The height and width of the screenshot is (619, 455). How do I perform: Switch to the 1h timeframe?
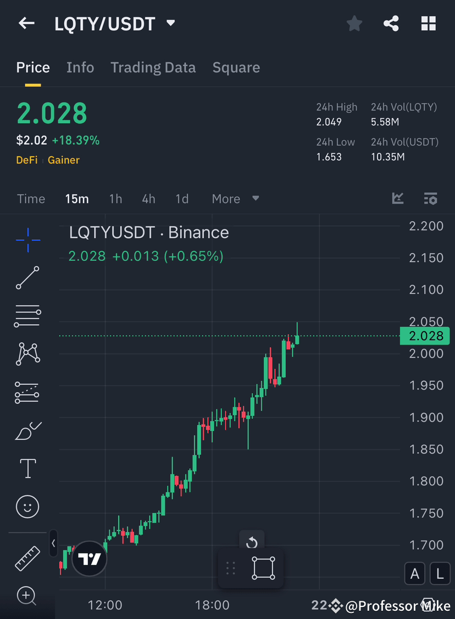coord(115,199)
